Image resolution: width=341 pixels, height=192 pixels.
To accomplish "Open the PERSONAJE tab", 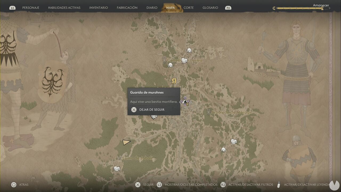I will 31,8.
